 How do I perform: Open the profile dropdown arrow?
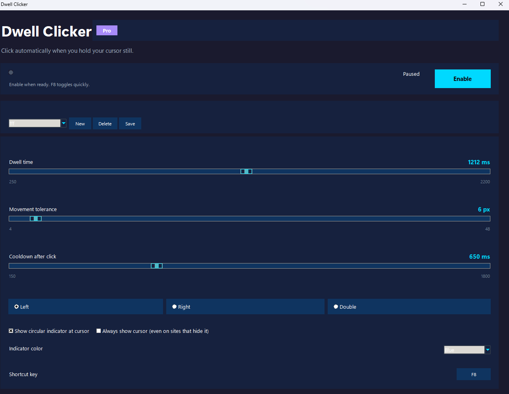63,123
